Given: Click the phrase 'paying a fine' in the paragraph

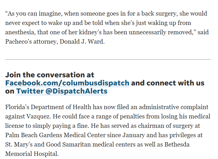Looking at the screenshot, I should click(x=70, y=126).
